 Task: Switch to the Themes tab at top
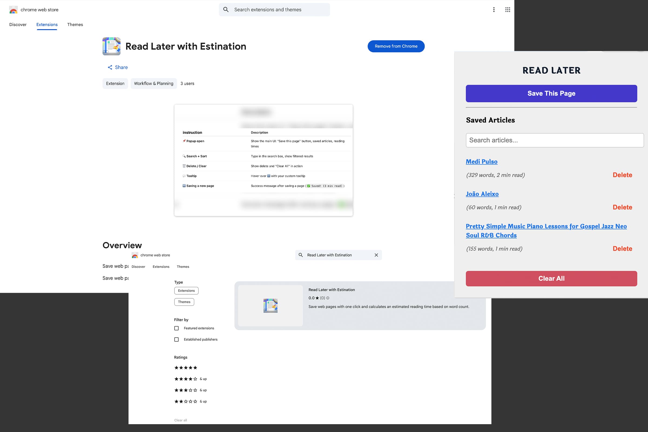coord(75,25)
